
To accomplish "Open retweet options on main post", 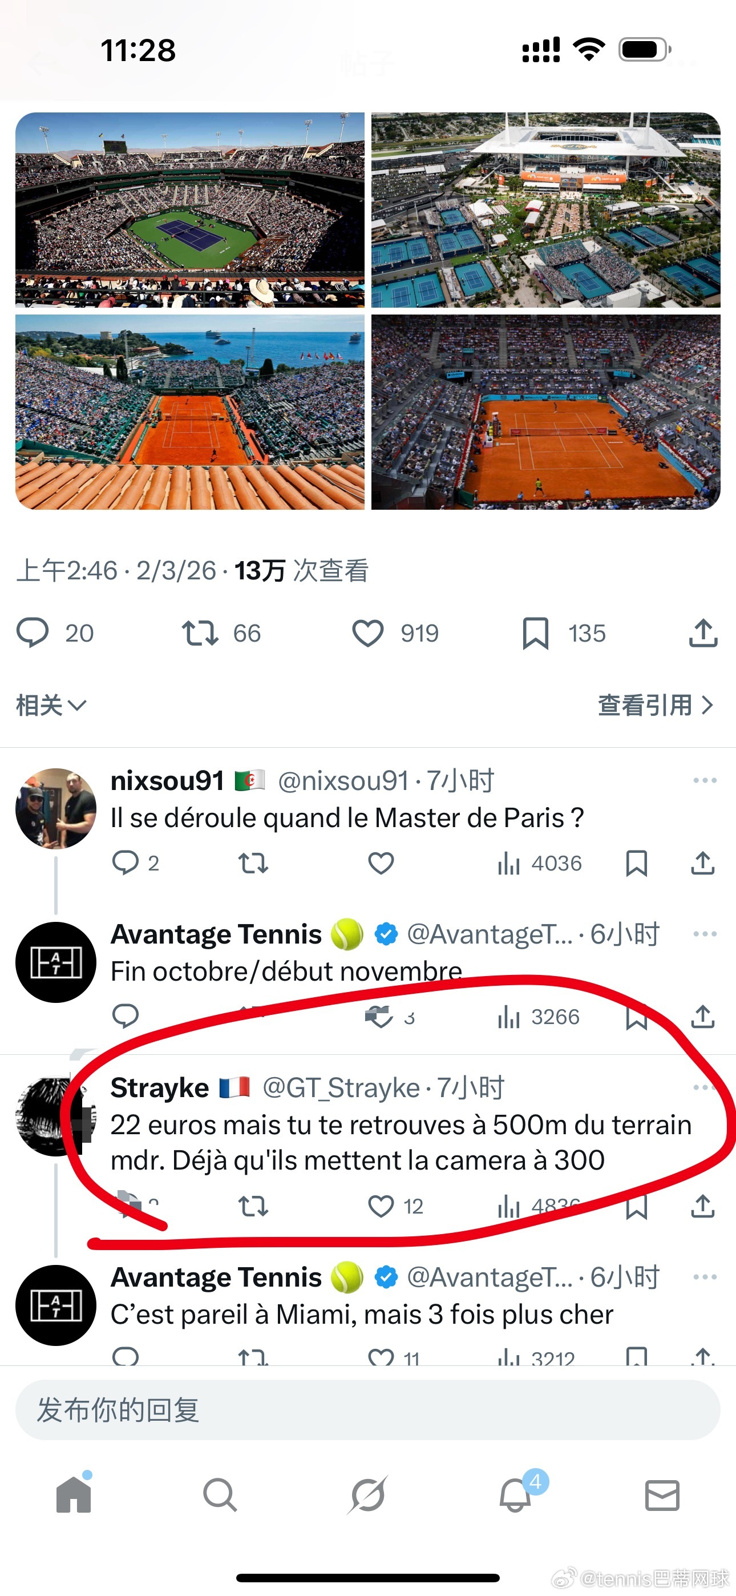I will (200, 633).
